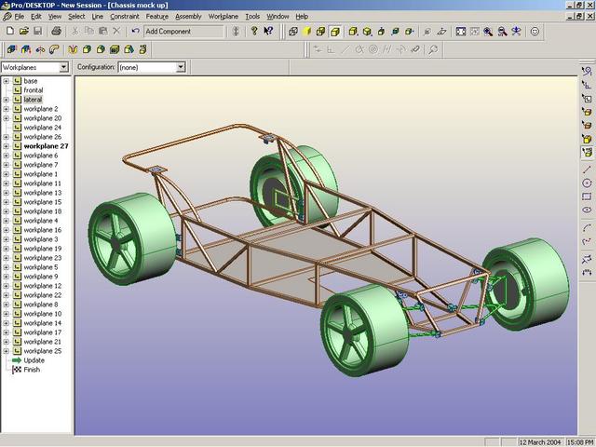The height and width of the screenshot is (447, 596).
Task: Switch to wireframe view icon
Action: (x=293, y=32)
